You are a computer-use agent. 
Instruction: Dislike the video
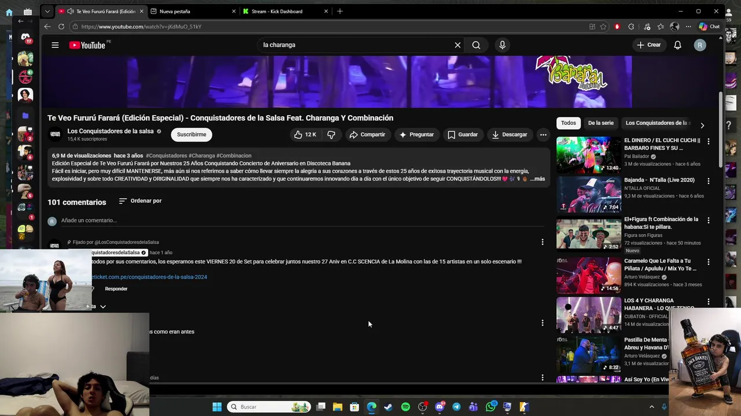pyautogui.click(x=331, y=135)
